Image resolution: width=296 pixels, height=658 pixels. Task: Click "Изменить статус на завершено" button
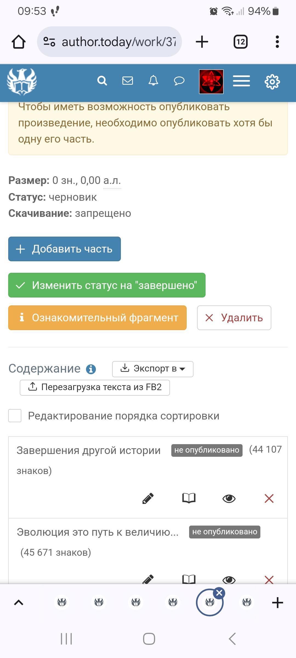tap(107, 285)
